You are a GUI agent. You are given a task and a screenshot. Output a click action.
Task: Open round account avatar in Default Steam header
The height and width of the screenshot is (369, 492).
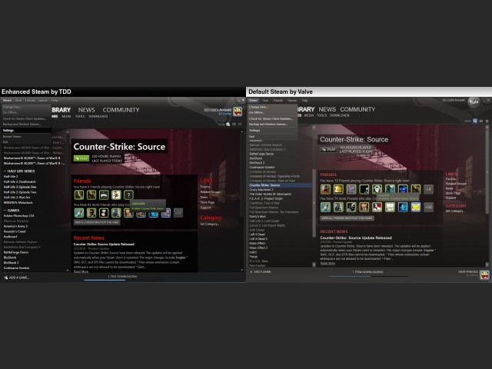(474, 102)
